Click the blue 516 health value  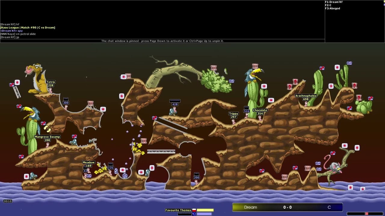[247, 111]
